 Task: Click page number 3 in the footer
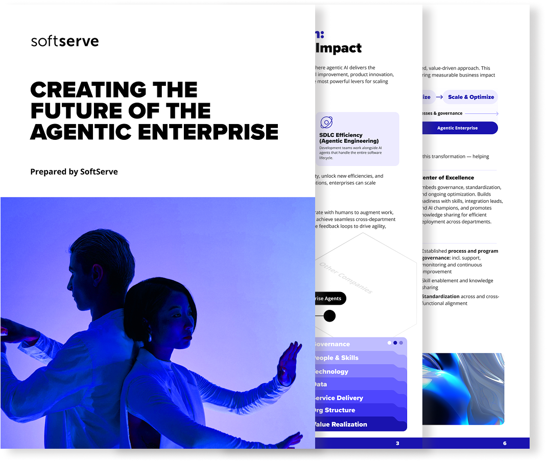click(397, 443)
